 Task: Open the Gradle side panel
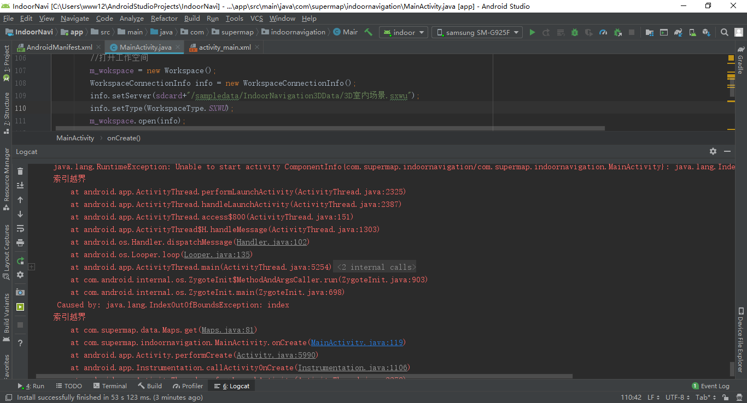pos(740,61)
